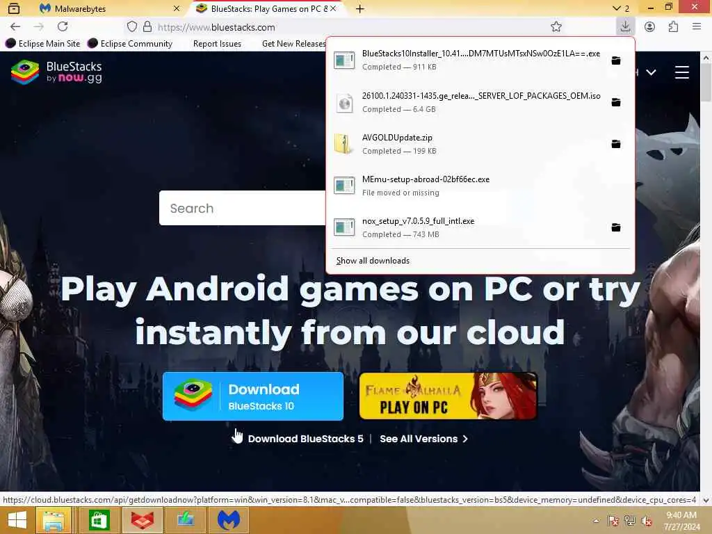Open tracking protection shield icon

131,27
